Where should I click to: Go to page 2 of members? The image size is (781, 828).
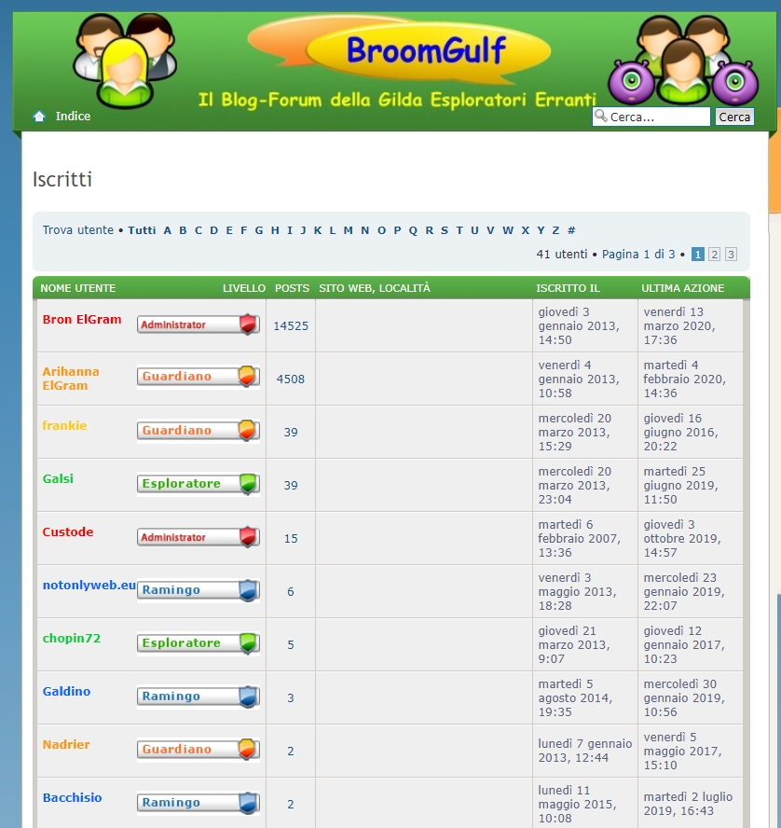(x=714, y=255)
